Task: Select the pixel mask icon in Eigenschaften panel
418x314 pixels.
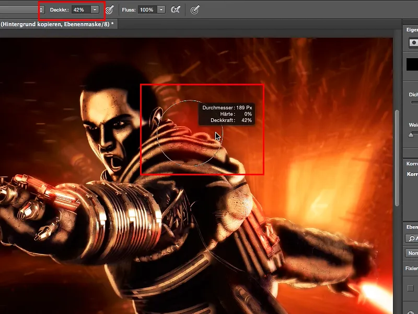Action: 414,42
